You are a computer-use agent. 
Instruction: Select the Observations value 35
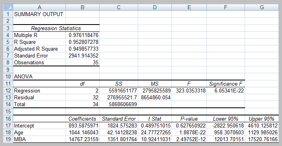[x=82, y=63]
